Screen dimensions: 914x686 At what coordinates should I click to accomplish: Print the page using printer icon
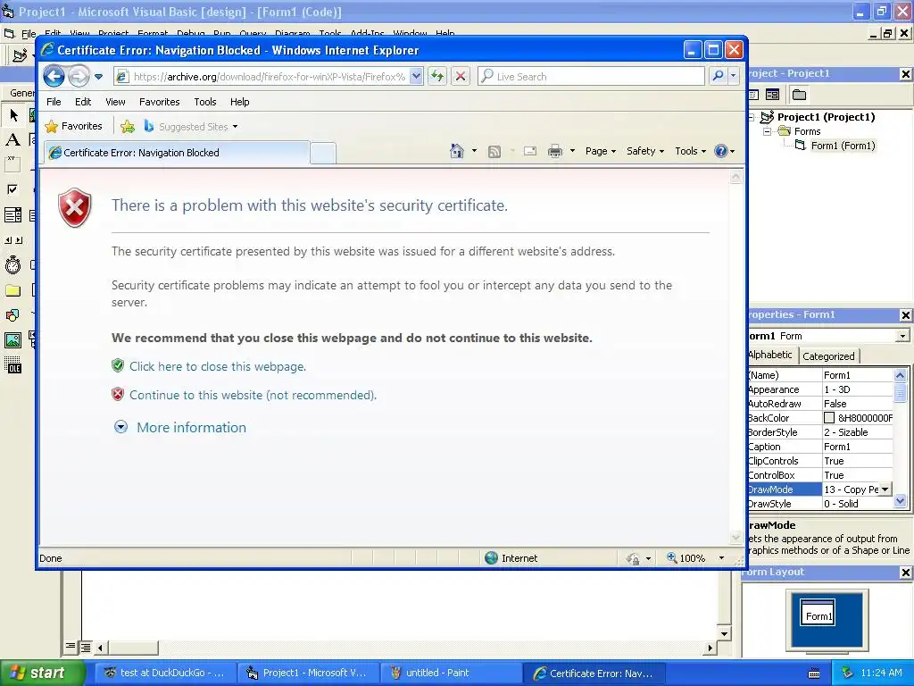point(555,151)
